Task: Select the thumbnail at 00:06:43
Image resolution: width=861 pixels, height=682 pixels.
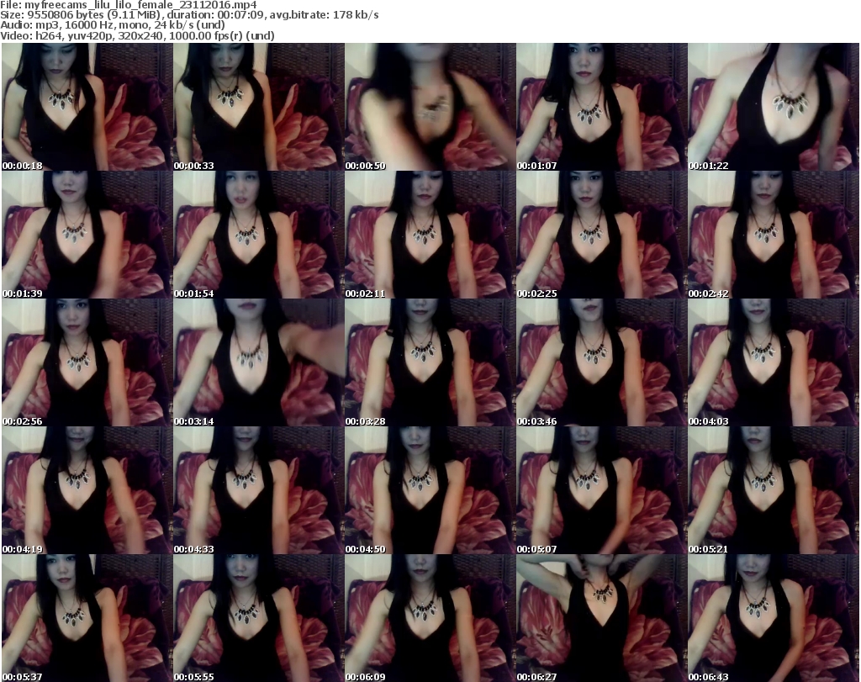Action: [774, 618]
